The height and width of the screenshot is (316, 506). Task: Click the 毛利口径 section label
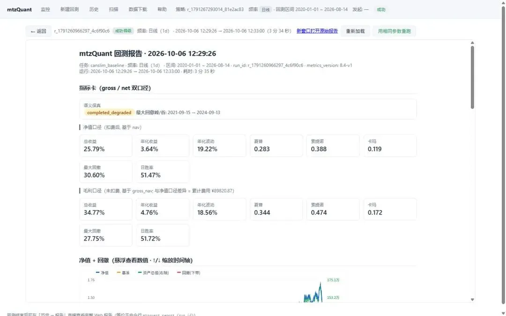158,191
